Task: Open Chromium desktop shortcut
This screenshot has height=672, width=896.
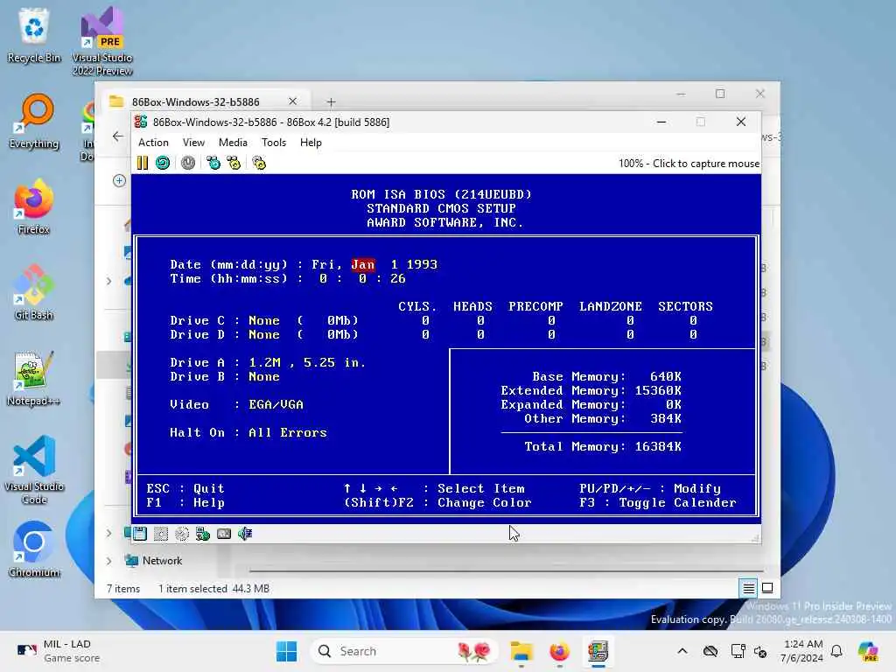Action: (34, 549)
